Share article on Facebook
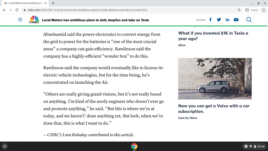 tap(210, 20)
